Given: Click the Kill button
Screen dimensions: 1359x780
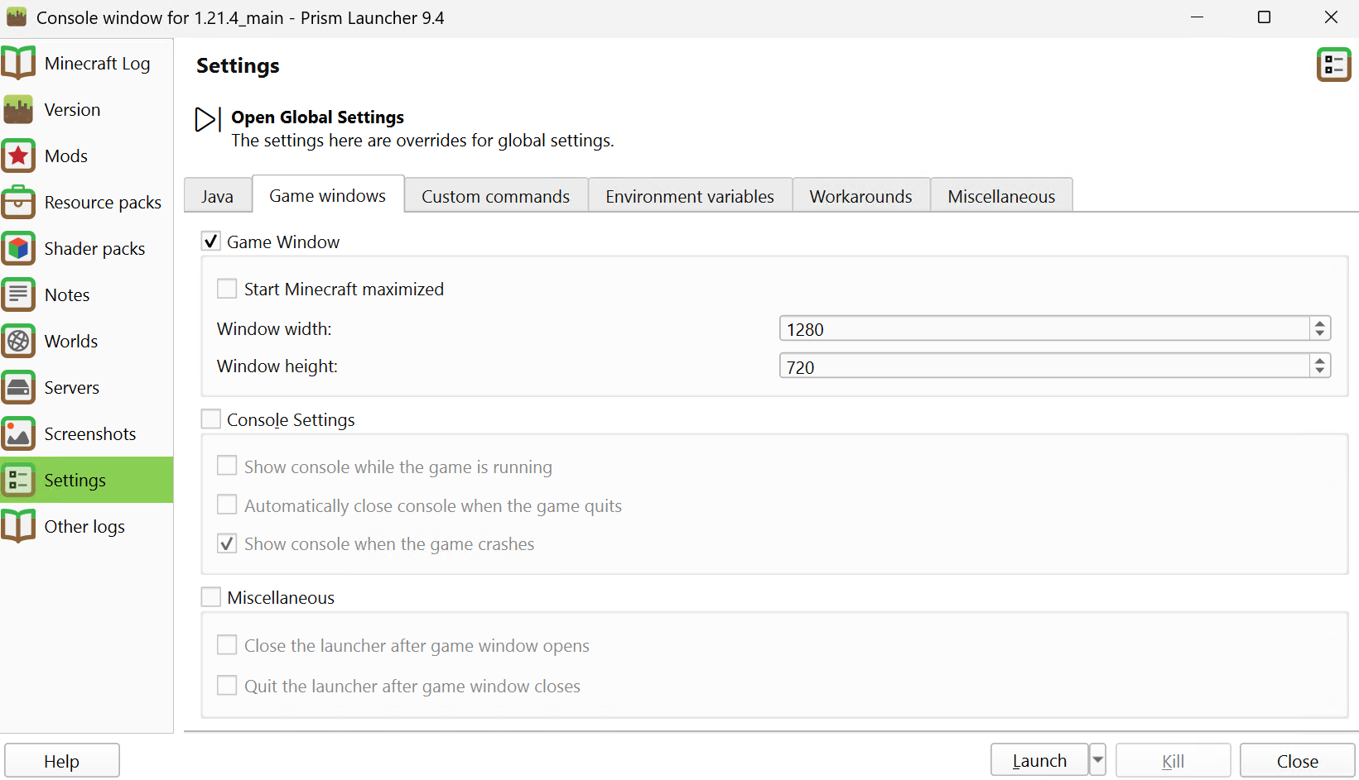Looking at the screenshot, I should 1173,761.
